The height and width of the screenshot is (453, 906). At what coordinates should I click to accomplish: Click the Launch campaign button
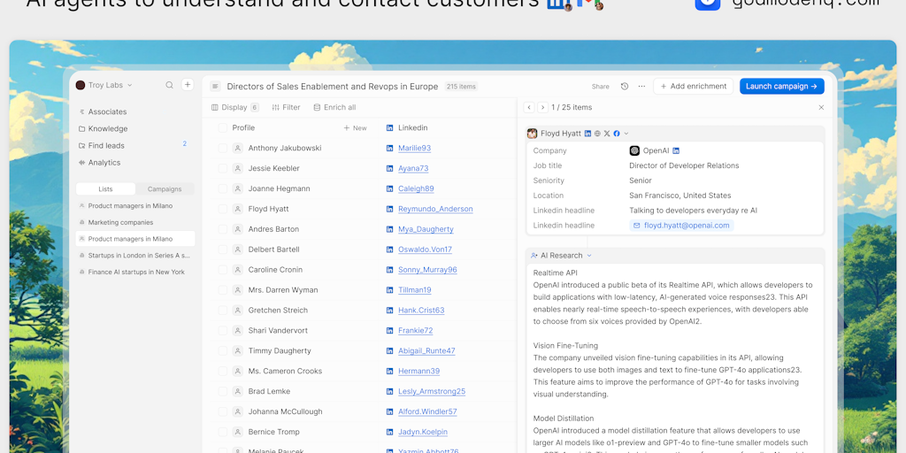[x=782, y=86]
